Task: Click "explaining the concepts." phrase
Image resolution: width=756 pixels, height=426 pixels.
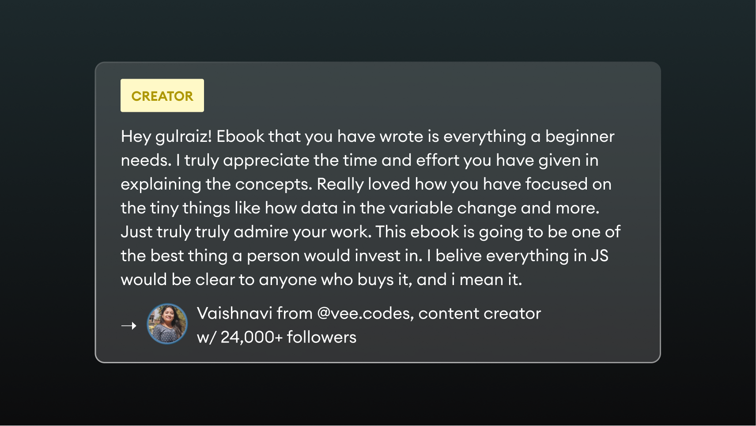Action: coord(216,184)
